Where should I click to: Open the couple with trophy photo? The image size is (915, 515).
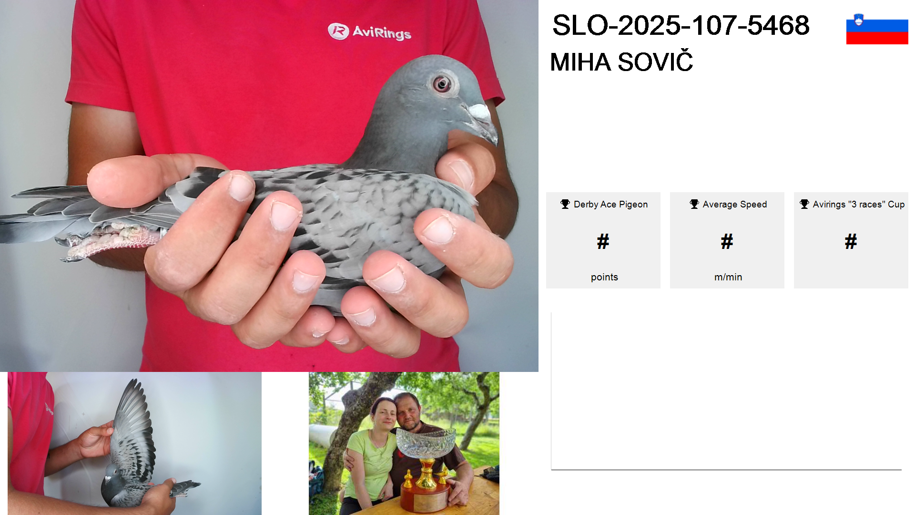(x=404, y=443)
